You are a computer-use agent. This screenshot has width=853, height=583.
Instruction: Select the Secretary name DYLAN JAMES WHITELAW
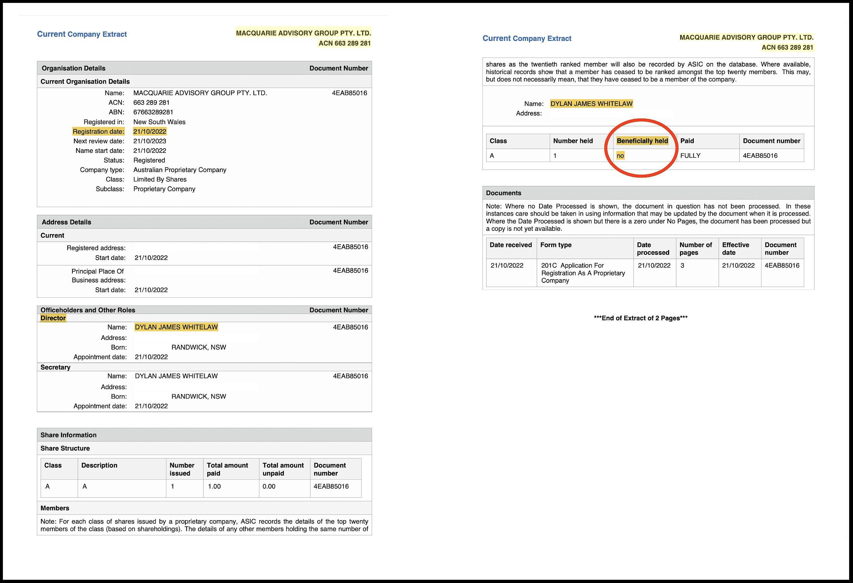pyautogui.click(x=176, y=376)
